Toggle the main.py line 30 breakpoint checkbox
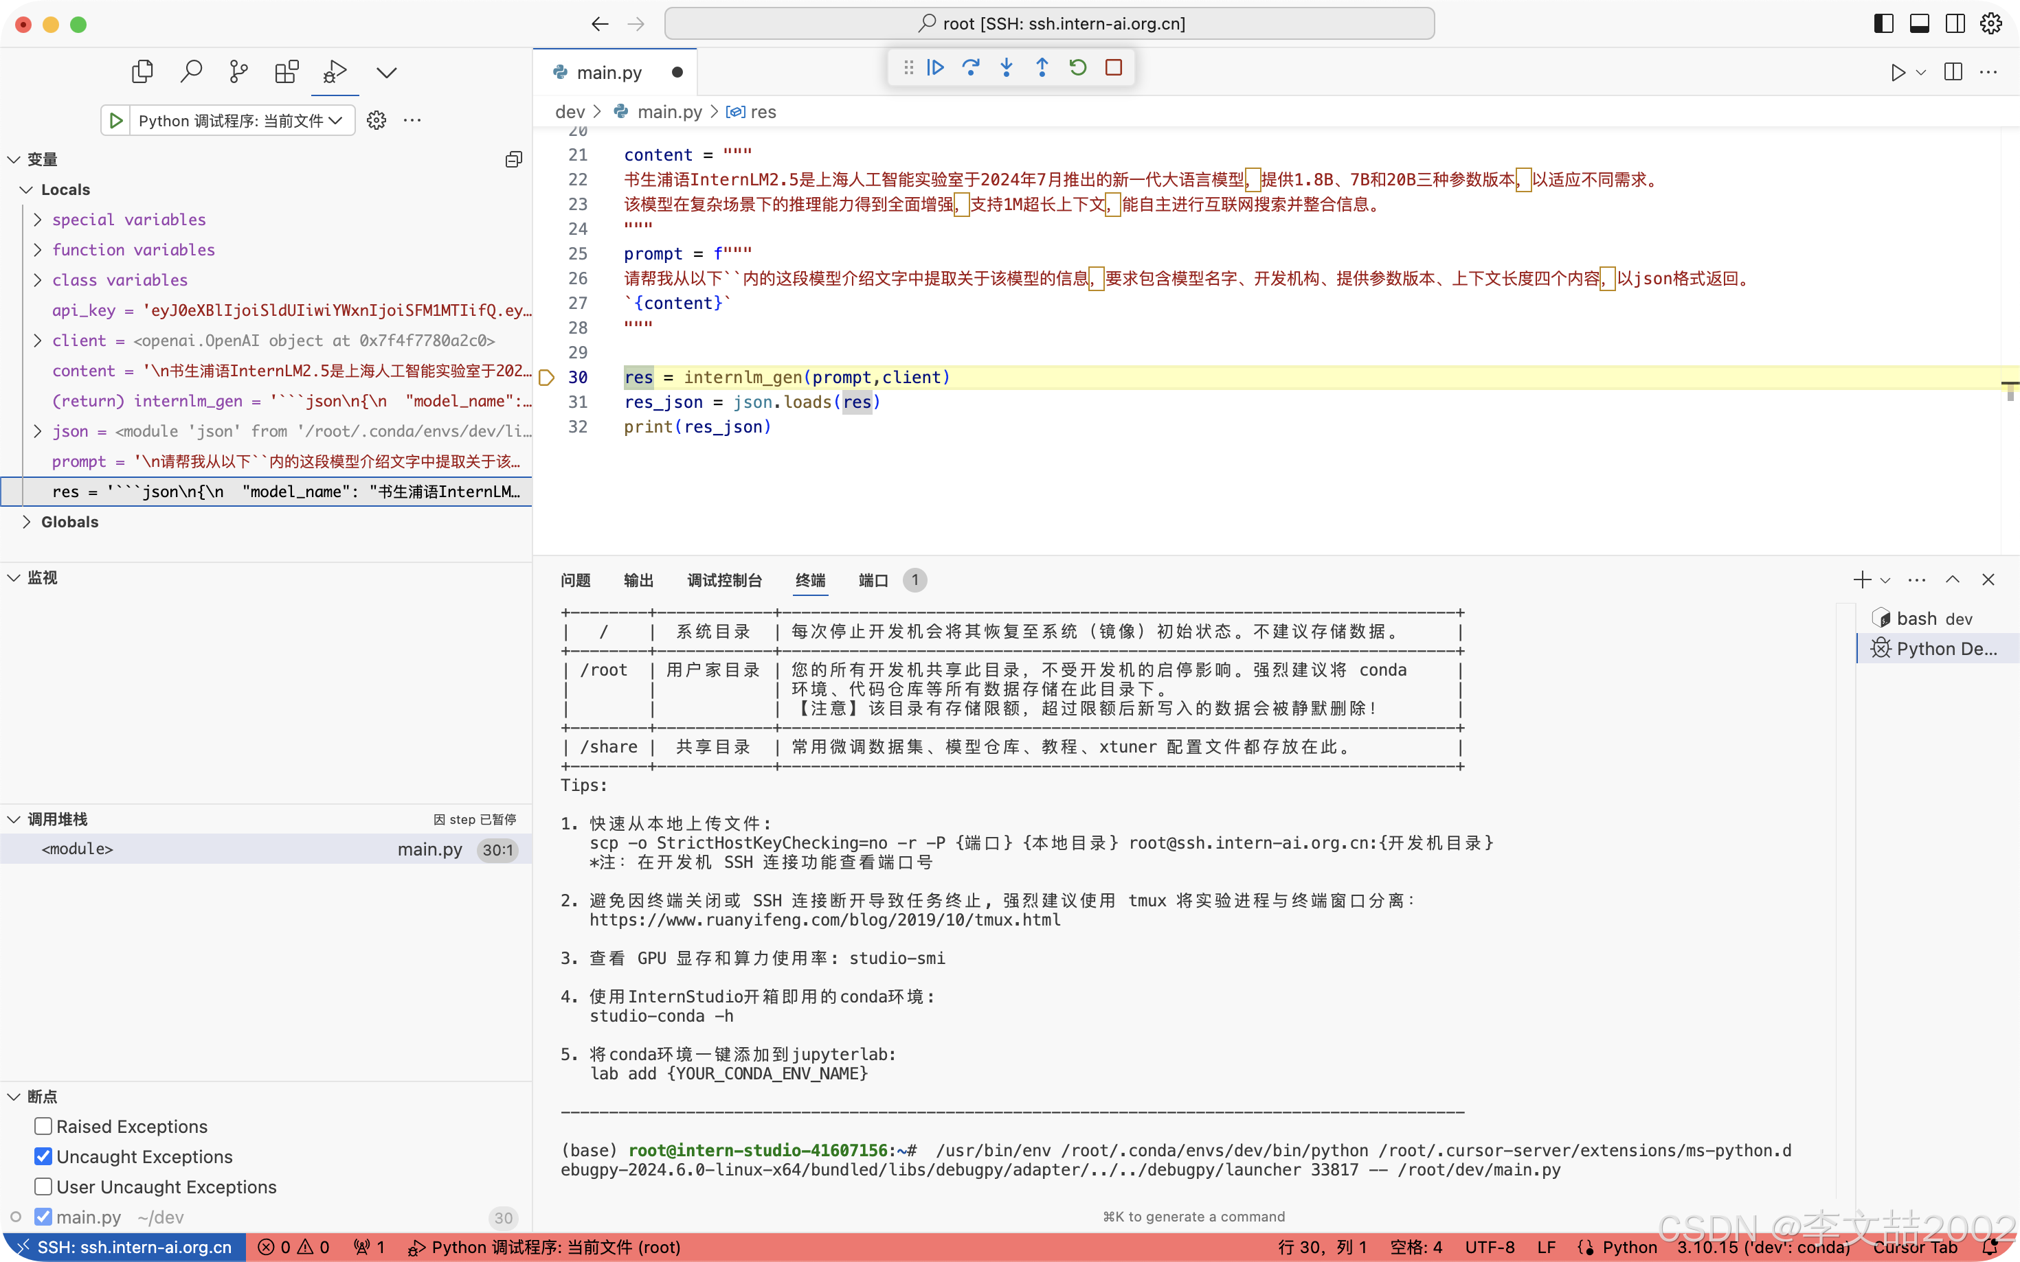 pyautogui.click(x=43, y=1216)
